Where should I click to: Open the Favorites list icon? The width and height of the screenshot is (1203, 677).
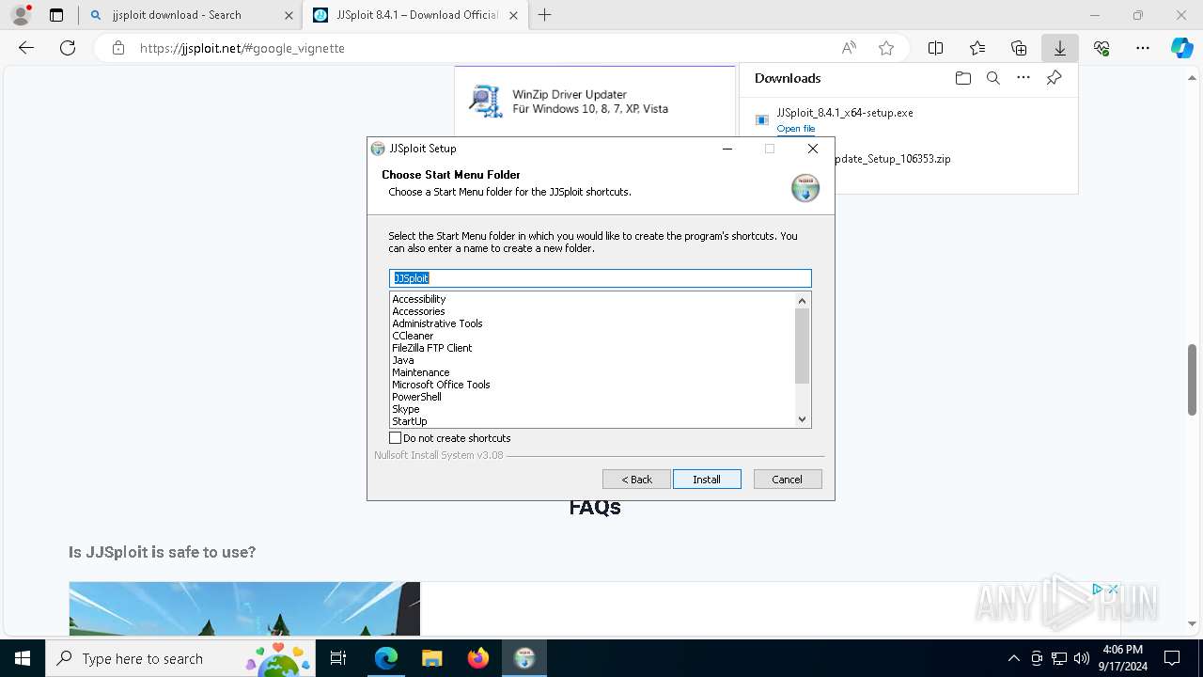[977, 48]
